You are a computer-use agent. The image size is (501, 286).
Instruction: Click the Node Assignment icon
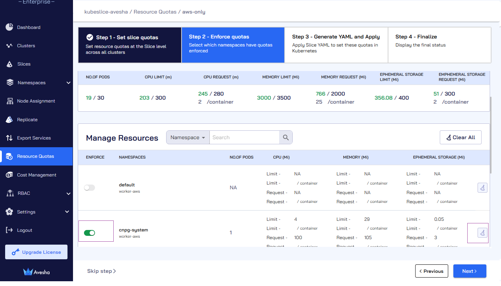coord(10,101)
